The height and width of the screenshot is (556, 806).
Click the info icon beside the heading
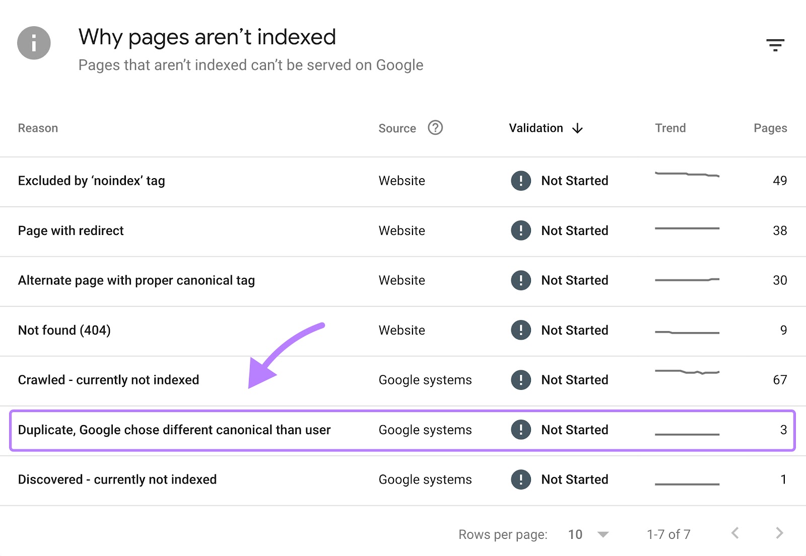pyautogui.click(x=34, y=43)
